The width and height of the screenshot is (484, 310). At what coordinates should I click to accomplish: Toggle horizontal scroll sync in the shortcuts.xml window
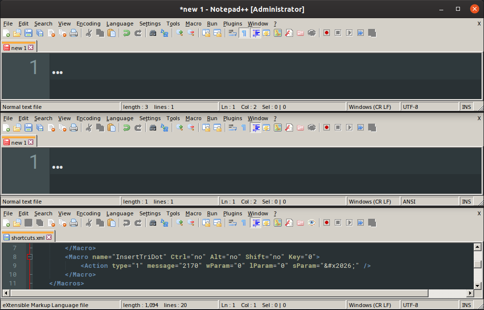(x=217, y=223)
